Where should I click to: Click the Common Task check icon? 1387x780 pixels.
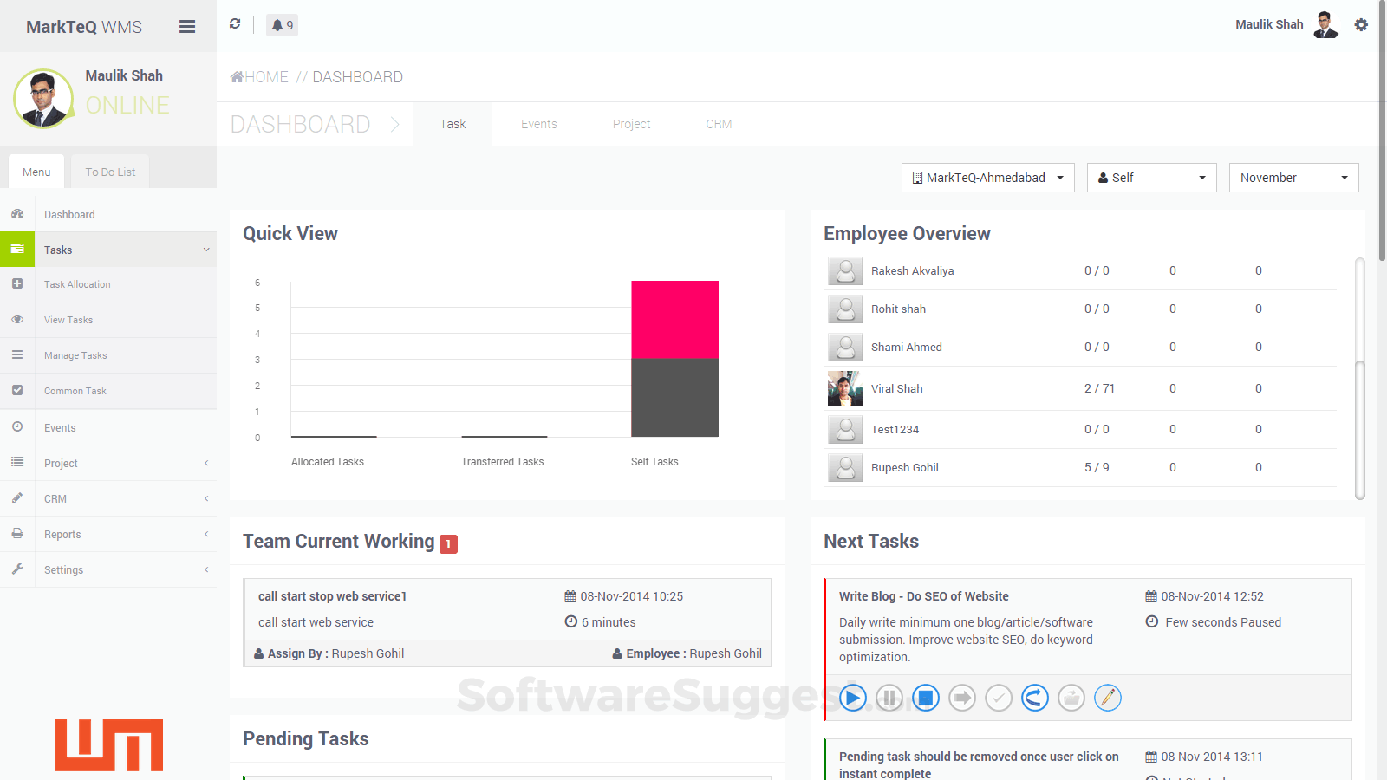[x=17, y=390]
